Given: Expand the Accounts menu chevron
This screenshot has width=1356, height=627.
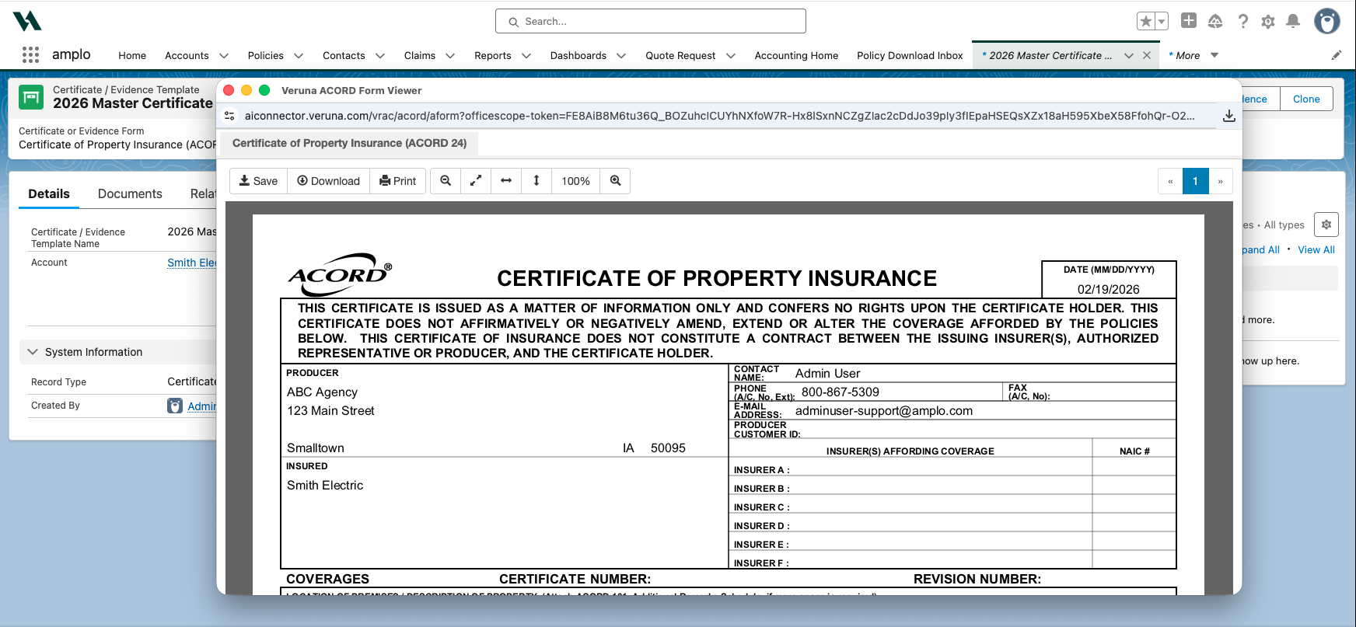Looking at the screenshot, I should tap(224, 56).
